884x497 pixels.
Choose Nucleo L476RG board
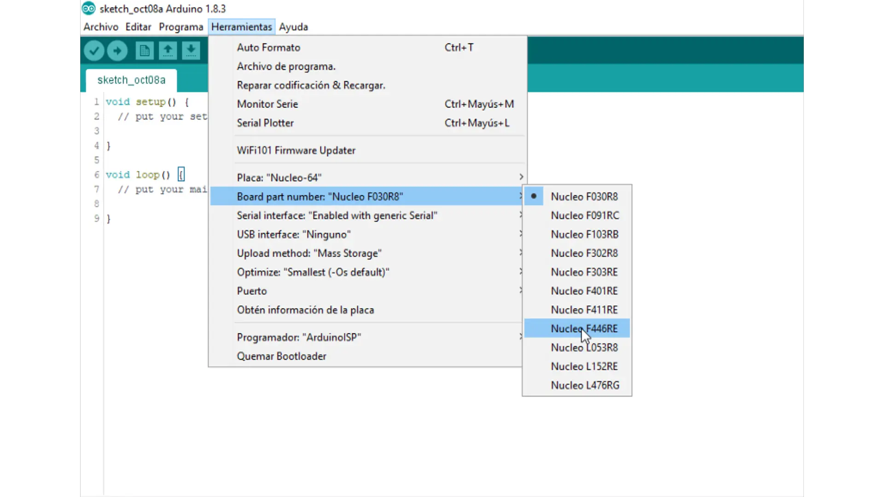(x=577, y=385)
